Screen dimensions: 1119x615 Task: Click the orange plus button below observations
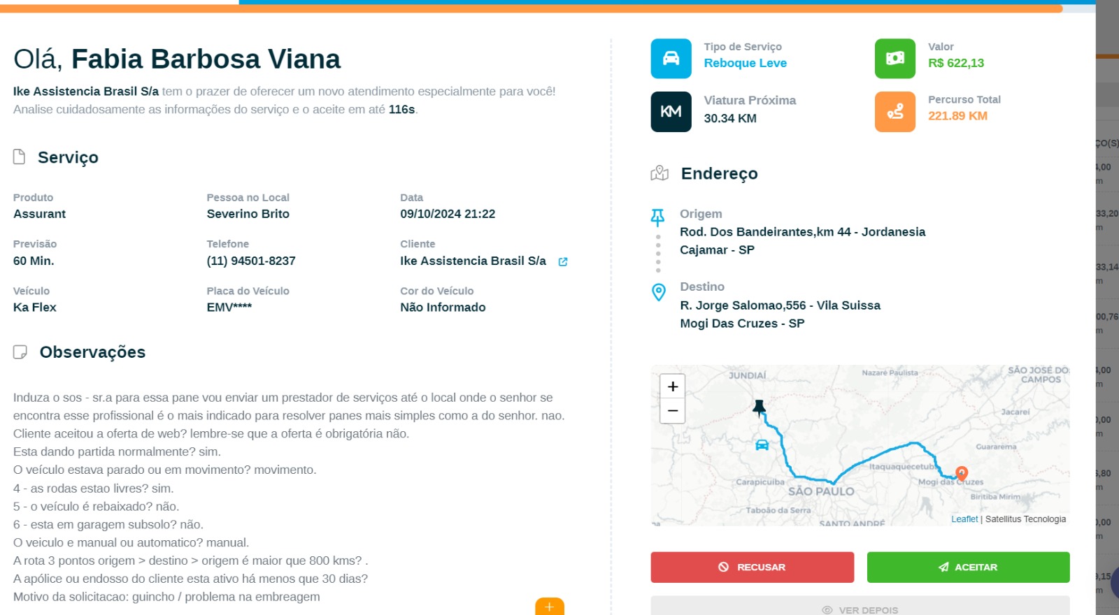pos(550,607)
